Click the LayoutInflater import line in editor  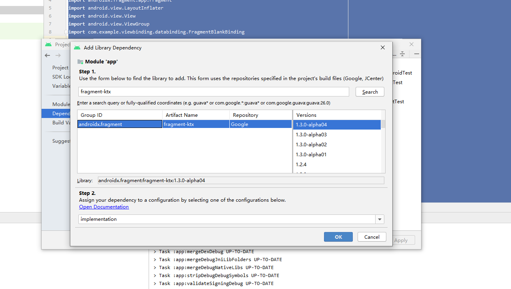tap(116, 8)
